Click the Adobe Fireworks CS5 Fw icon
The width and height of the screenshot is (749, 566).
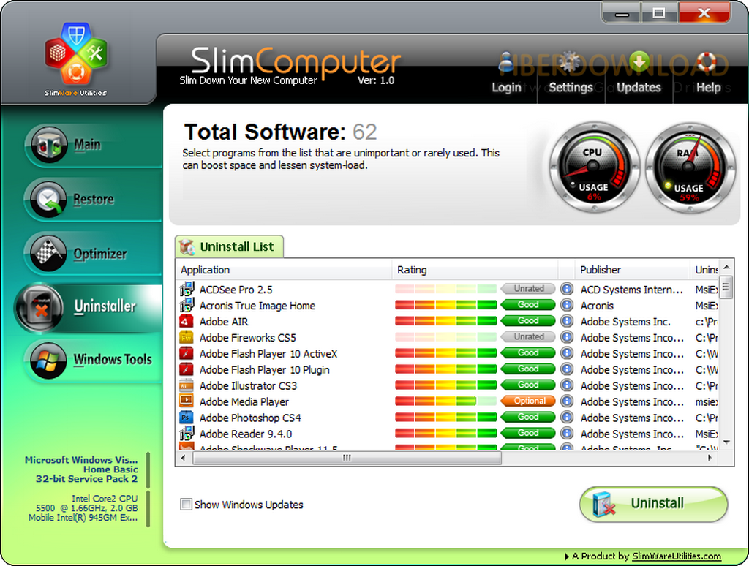coord(187,337)
